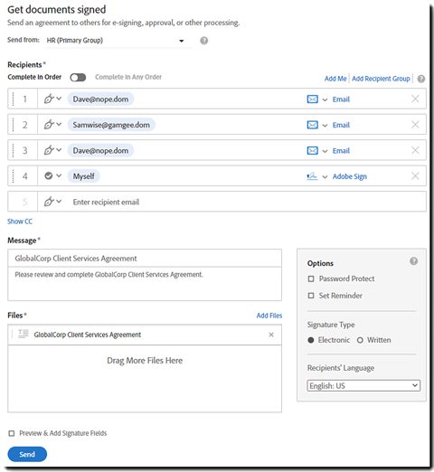The width and height of the screenshot is (434, 472).
Task: Click the Drag More Files Here area
Action: [x=145, y=378]
